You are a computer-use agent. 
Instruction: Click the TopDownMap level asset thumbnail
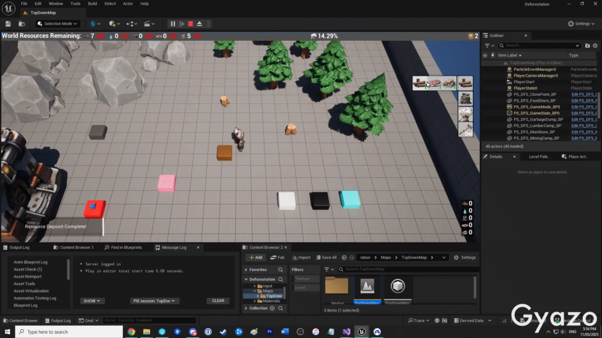pos(367,286)
